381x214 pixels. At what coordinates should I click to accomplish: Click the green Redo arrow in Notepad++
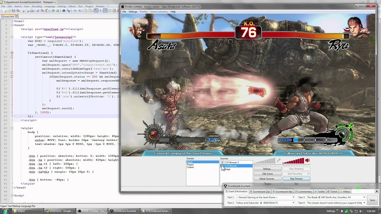coord(58,11)
